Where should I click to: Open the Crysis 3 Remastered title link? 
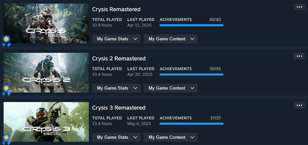[x=119, y=108]
